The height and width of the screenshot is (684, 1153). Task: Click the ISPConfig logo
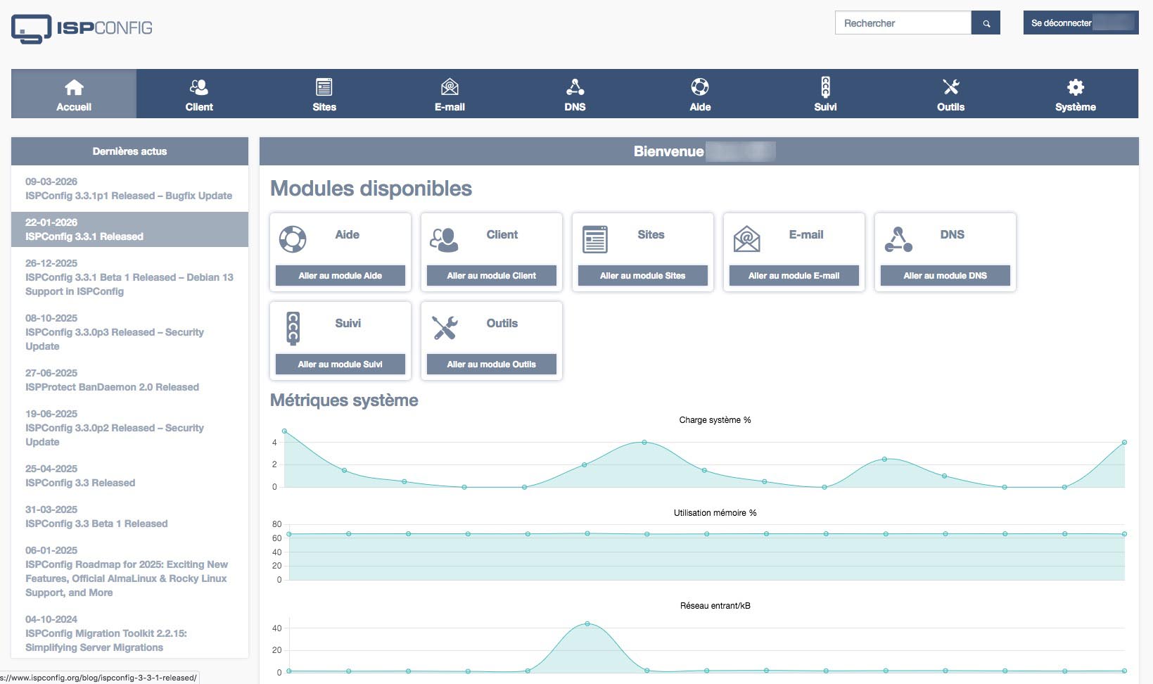point(82,29)
